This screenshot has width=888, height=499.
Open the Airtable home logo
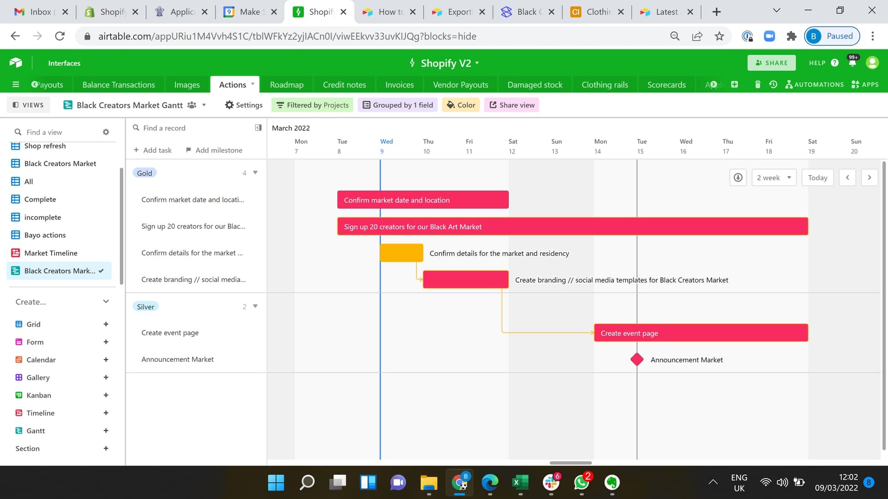point(16,63)
